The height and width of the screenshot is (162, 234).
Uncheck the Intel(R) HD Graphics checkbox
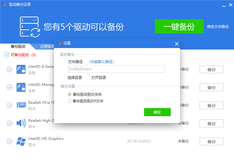coord(10,141)
